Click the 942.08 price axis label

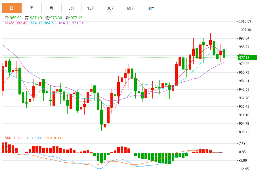(244, 89)
